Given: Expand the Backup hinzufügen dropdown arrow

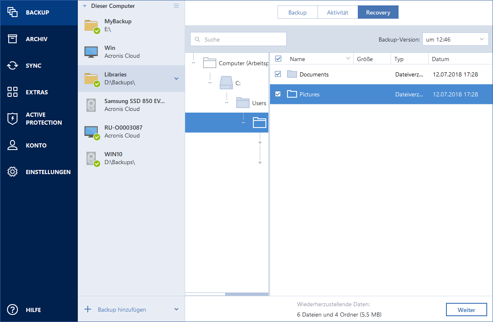Looking at the screenshot, I should pyautogui.click(x=176, y=309).
